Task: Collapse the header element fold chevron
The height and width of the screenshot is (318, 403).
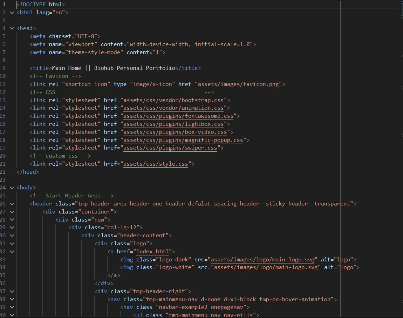Action: coord(12,204)
